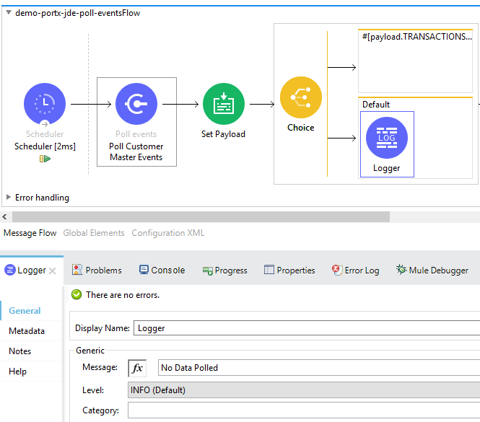
Task: Select the Set Payload component icon
Action: click(x=224, y=104)
